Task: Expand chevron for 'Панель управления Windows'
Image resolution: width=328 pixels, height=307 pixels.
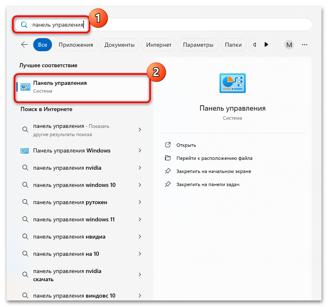Action: (x=140, y=150)
